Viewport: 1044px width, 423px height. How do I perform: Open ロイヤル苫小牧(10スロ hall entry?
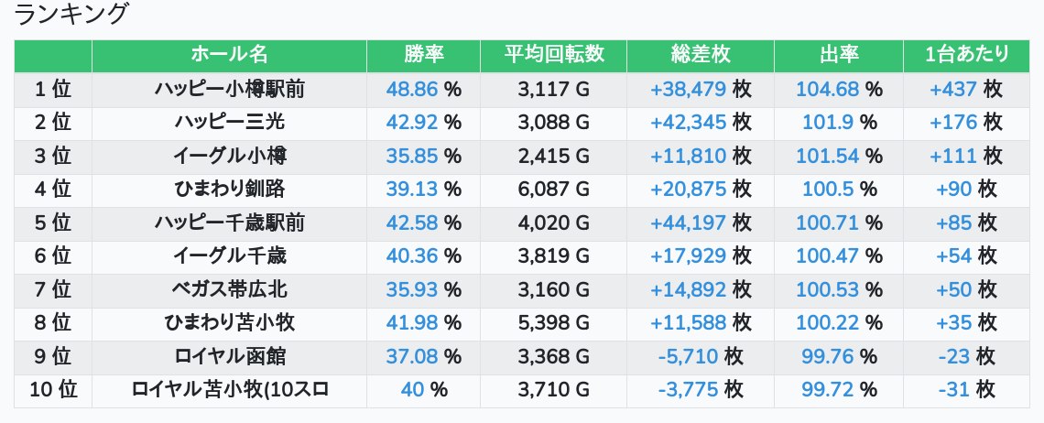pyautogui.click(x=229, y=389)
